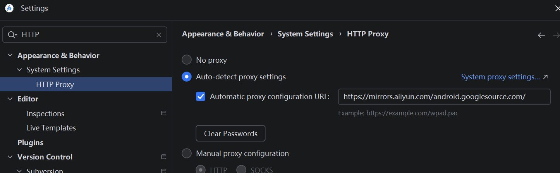Close the Settings dialog
Screen dimensions: 560x173
click(557, 8)
